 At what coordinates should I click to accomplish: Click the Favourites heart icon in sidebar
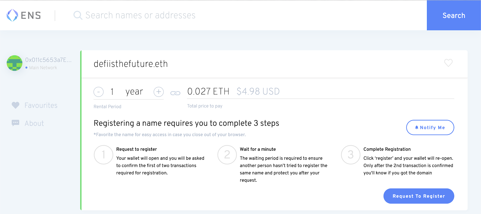click(15, 105)
